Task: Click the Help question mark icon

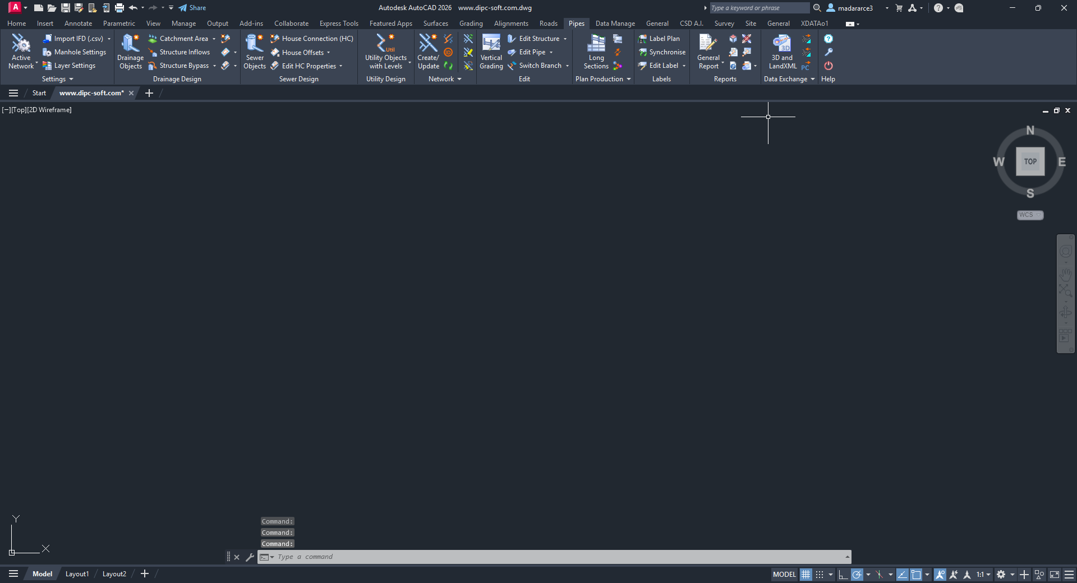Action: (x=829, y=39)
